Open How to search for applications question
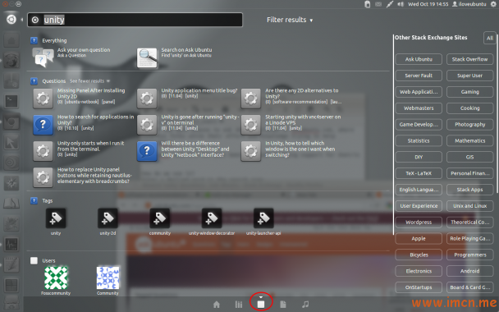The image size is (499, 312). pyautogui.click(x=84, y=124)
